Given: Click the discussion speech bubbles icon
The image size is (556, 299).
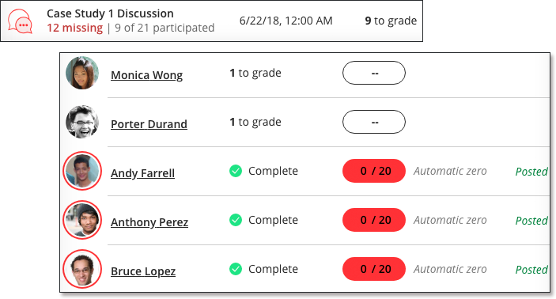Looking at the screenshot, I should [21, 21].
